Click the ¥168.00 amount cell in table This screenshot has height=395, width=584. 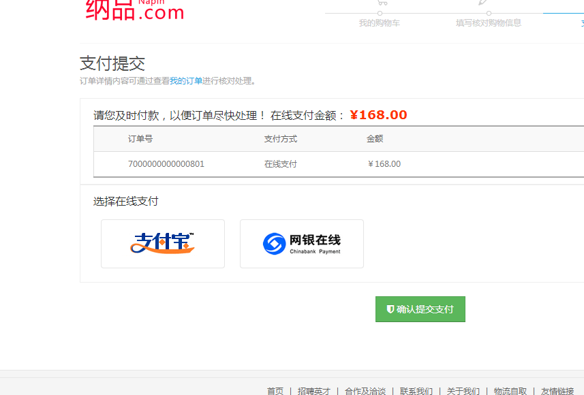(x=384, y=164)
